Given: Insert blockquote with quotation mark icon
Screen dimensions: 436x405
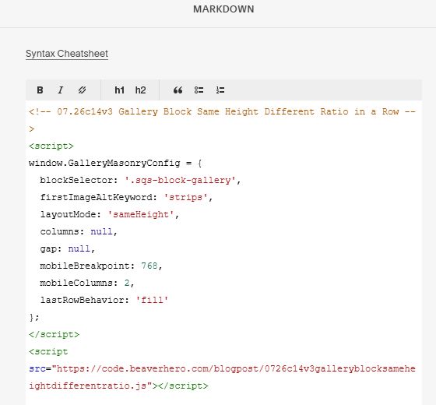Looking at the screenshot, I should (x=178, y=90).
